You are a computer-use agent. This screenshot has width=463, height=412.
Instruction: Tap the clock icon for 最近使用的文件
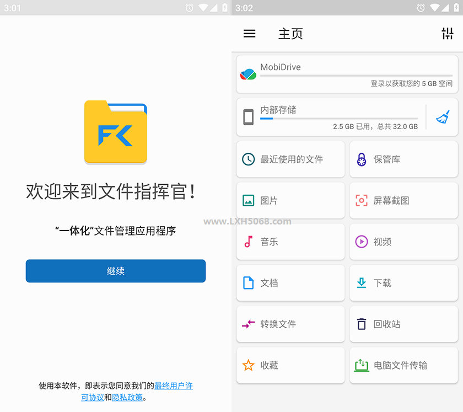(x=249, y=159)
